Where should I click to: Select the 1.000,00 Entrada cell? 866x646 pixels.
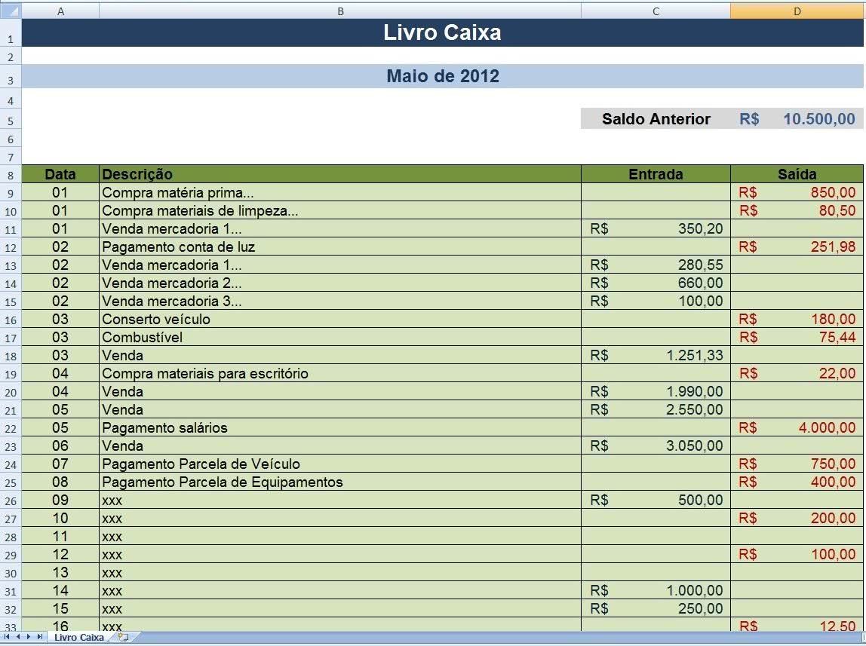point(656,590)
